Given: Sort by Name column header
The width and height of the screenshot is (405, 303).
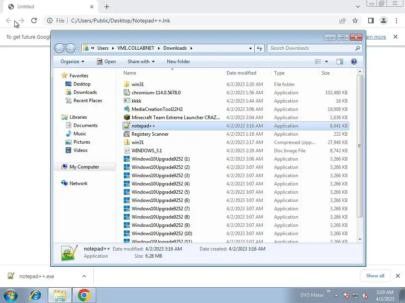Looking at the screenshot, I should [172, 73].
